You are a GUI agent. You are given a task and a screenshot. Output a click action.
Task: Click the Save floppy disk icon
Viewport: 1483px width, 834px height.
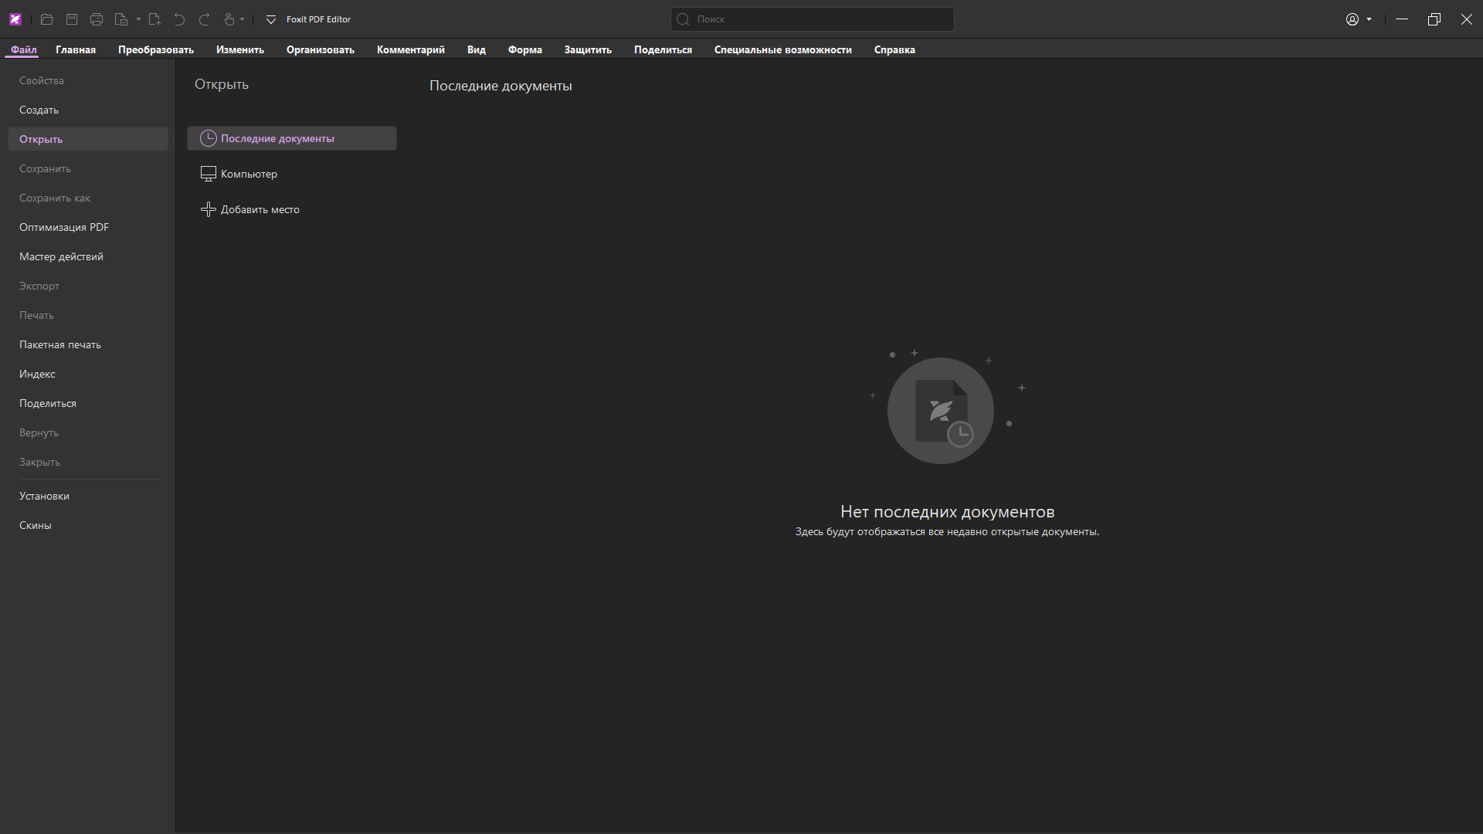(72, 19)
